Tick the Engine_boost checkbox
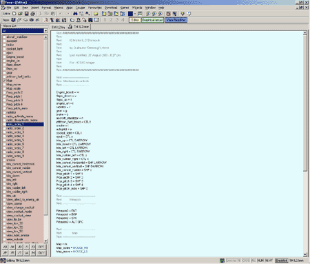 (x=4, y=57)
